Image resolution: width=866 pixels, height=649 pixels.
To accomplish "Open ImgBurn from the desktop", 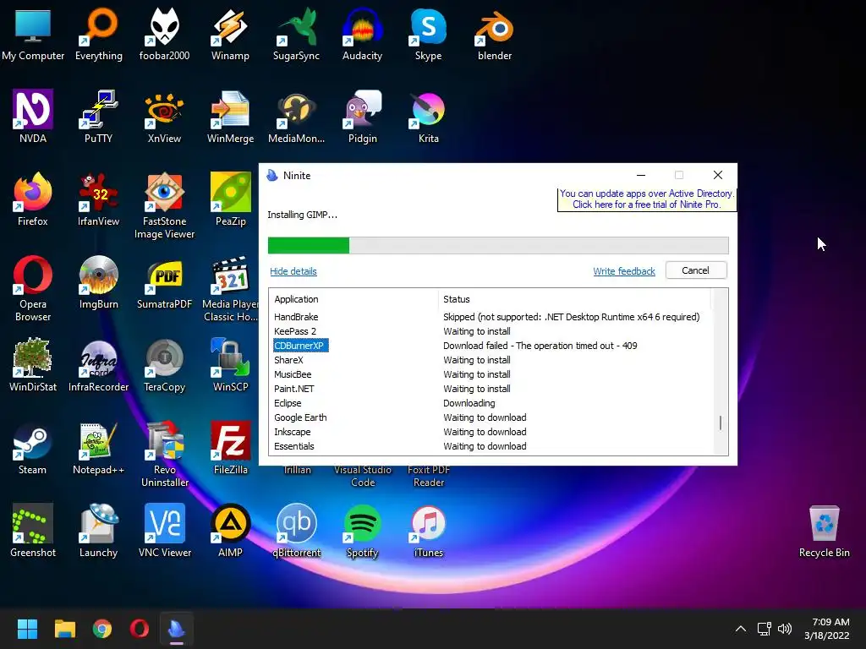I will coord(99,282).
